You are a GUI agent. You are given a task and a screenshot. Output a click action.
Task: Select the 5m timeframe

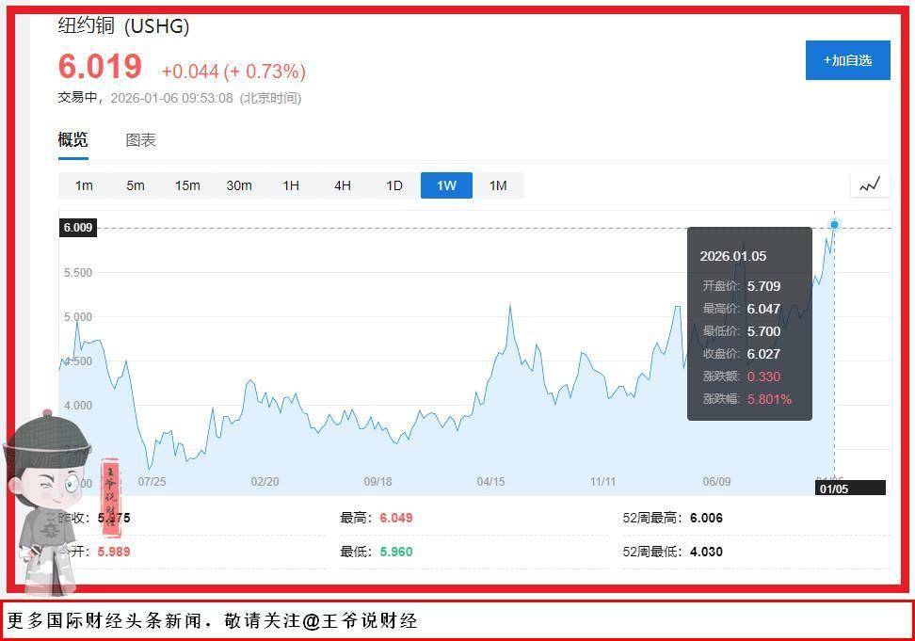pos(136,185)
